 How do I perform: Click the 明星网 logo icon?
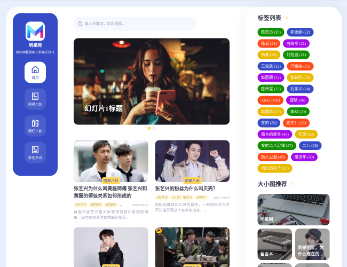click(35, 30)
